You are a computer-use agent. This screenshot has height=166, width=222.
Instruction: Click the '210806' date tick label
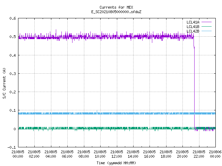coord(215,152)
